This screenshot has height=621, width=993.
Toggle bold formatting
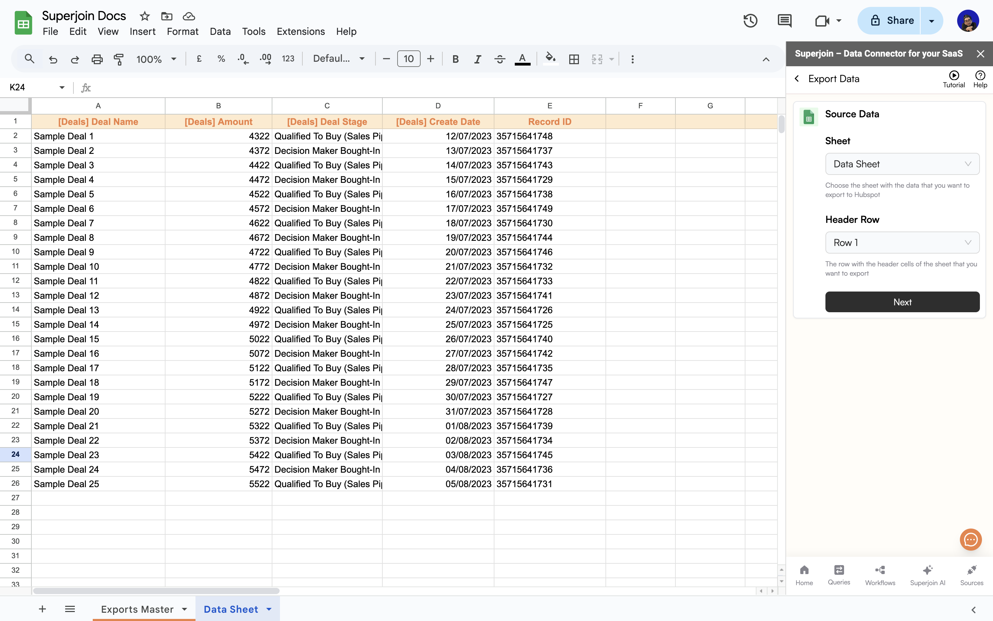pyautogui.click(x=455, y=59)
